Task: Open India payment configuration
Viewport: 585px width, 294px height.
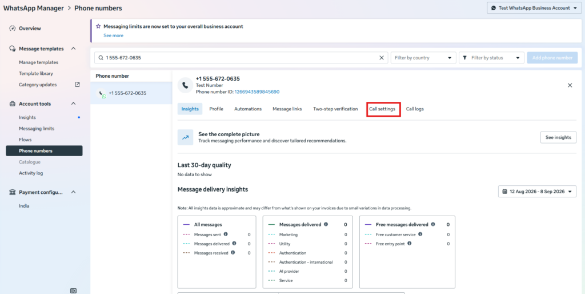Action: pyautogui.click(x=24, y=206)
